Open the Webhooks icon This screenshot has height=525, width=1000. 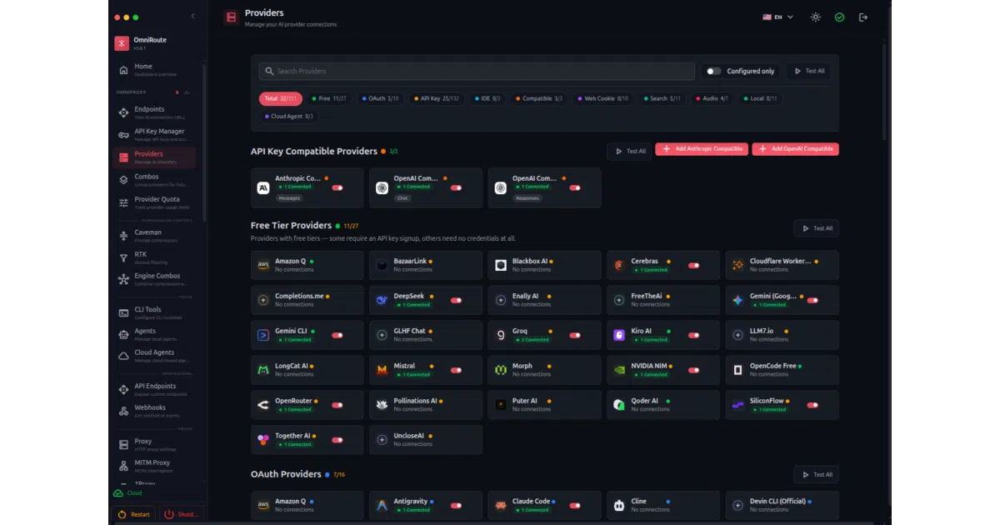[x=123, y=411]
